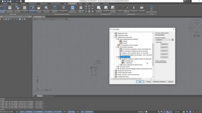Open Настройка программы in the ribbon

point(10,9)
